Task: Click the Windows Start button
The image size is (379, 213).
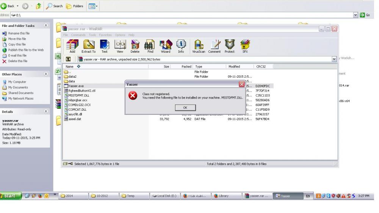Action: 10,196
